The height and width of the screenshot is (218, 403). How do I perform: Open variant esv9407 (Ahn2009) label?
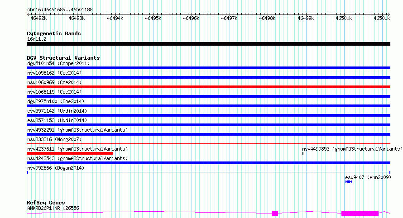point(368,177)
